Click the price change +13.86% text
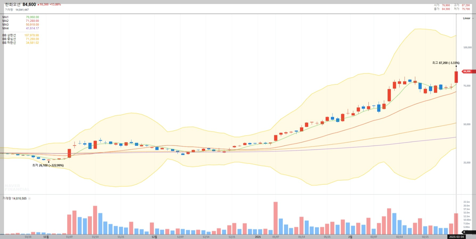 click(55, 5)
